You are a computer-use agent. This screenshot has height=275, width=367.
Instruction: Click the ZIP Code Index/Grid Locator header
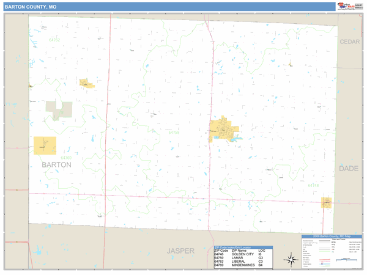(x=240, y=246)
